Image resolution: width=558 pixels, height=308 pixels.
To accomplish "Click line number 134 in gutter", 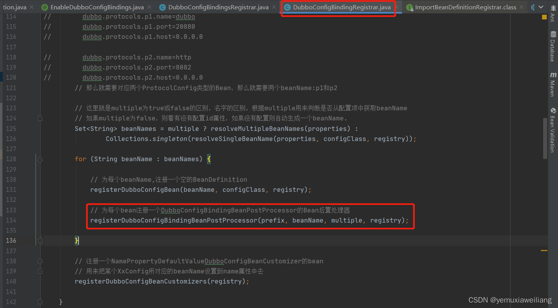I will (11, 220).
